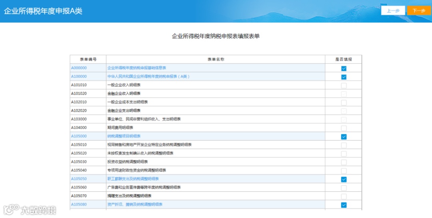Open 企业所得税年度纳税申报基础信息表 link
Viewport: 432px width, 218px height.
point(137,68)
